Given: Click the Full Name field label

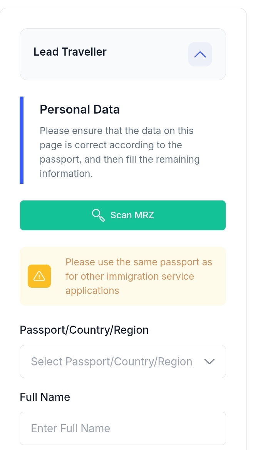Looking at the screenshot, I should click(x=45, y=397).
